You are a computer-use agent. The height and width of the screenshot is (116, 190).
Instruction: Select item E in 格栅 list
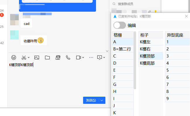(x=123, y=70)
